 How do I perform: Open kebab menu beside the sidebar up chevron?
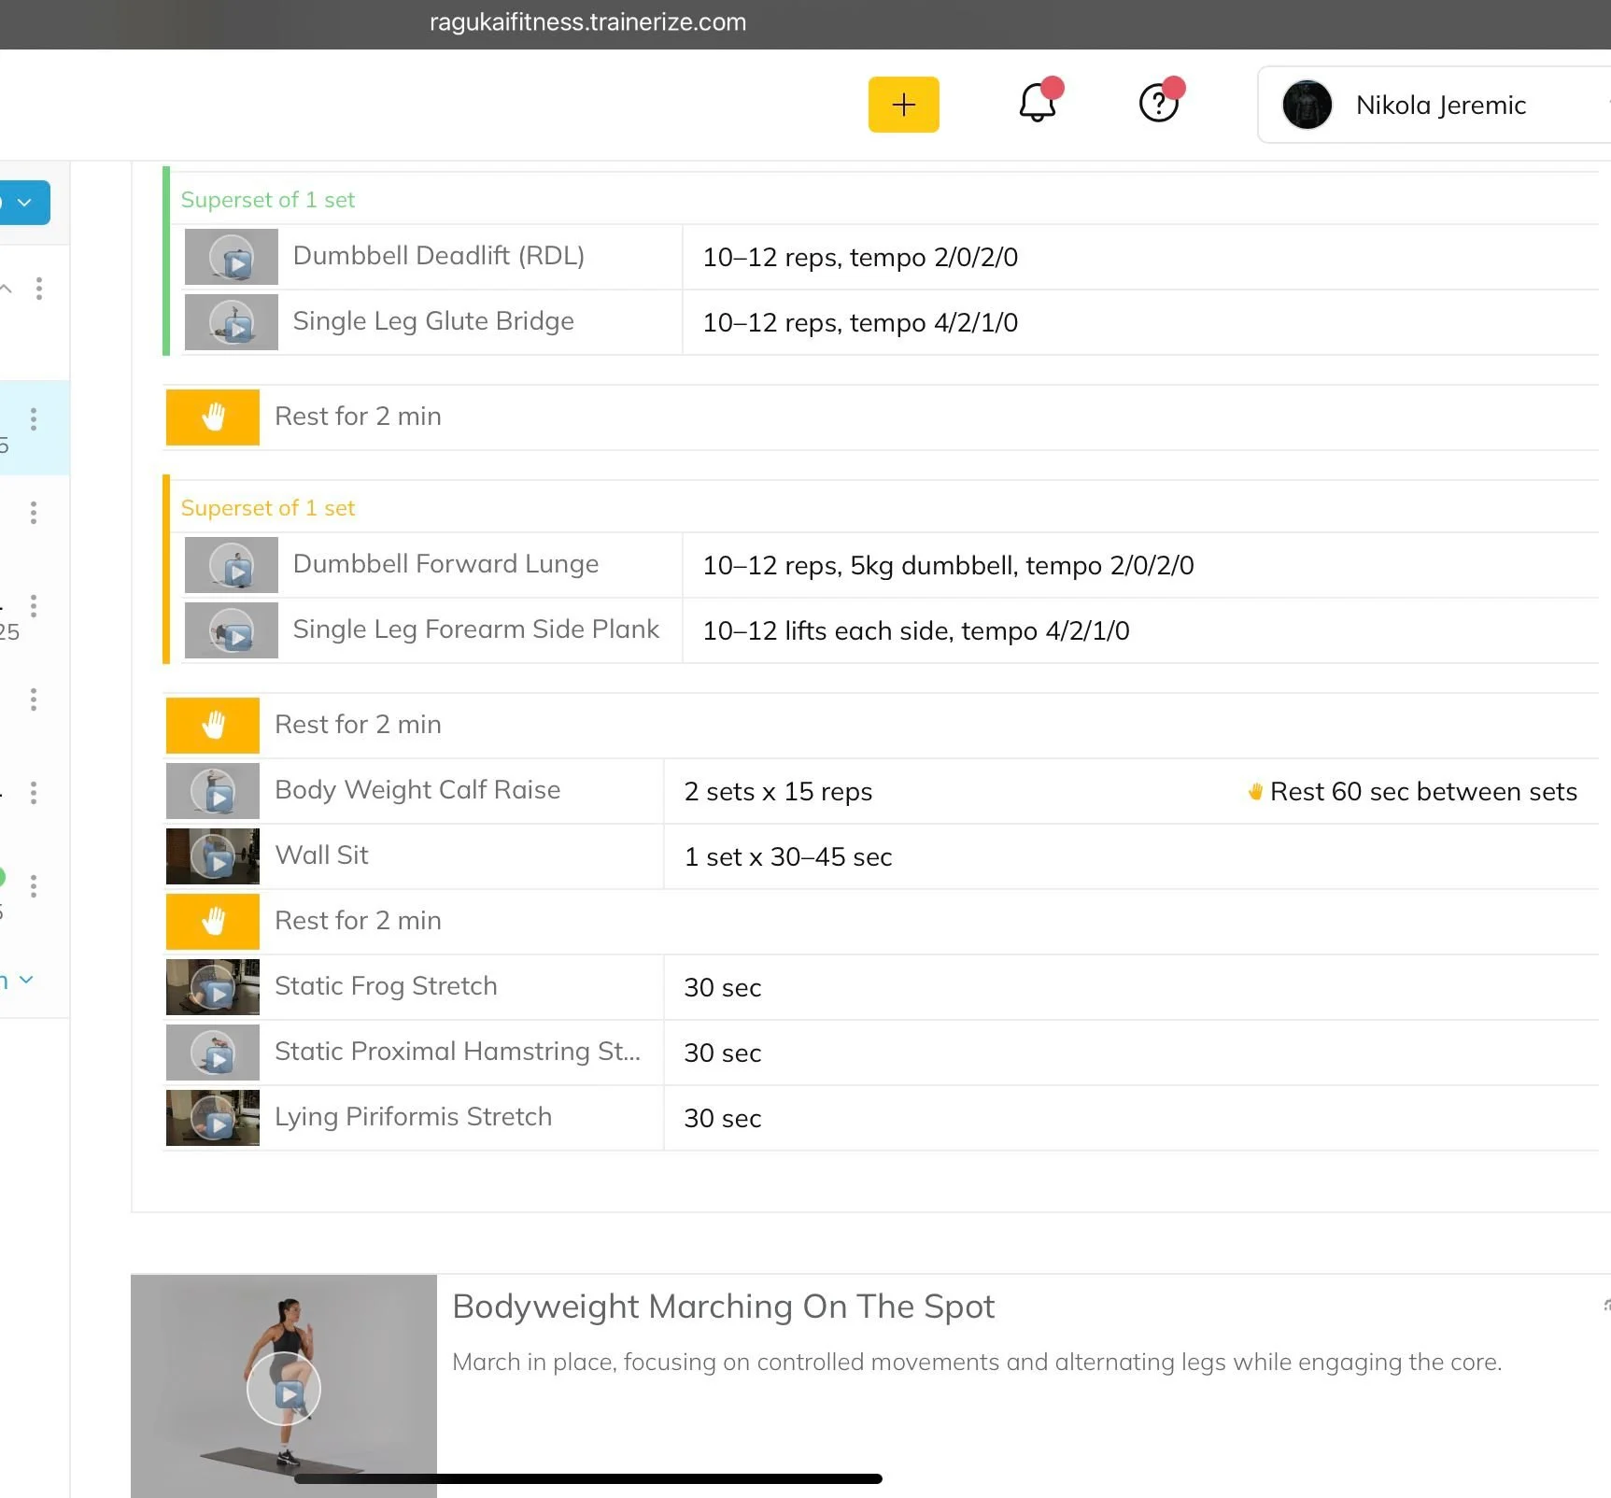point(39,289)
